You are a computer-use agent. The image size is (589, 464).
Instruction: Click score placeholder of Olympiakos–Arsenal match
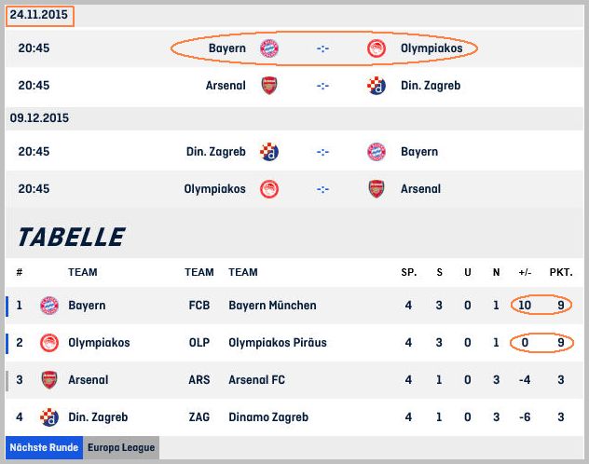(322, 189)
